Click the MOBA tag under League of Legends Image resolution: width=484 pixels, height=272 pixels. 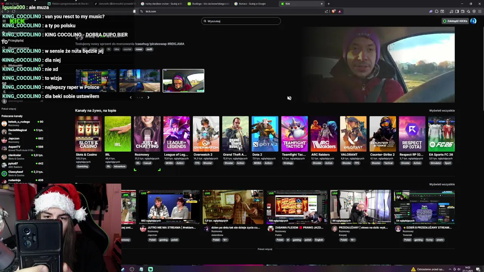pos(169,163)
